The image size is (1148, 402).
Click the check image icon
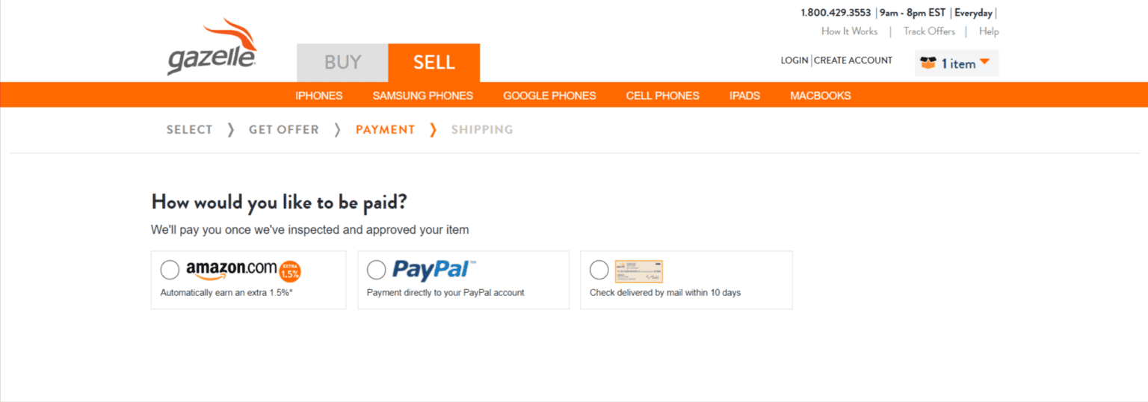pos(638,271)
